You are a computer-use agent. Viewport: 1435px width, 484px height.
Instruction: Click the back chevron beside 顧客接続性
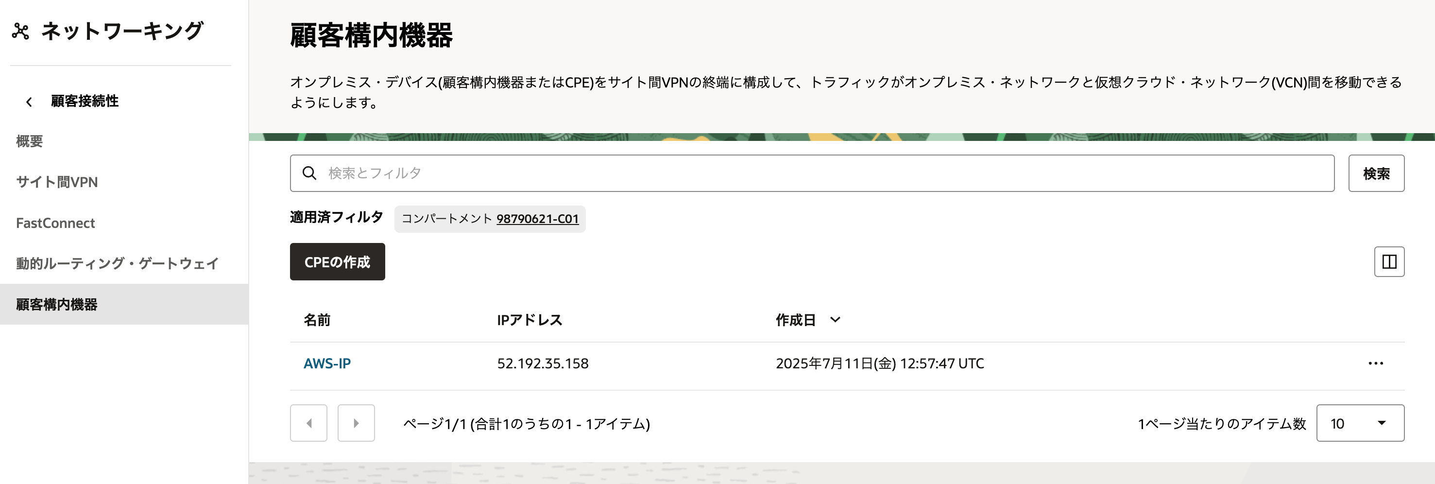[x=29, y=102]
